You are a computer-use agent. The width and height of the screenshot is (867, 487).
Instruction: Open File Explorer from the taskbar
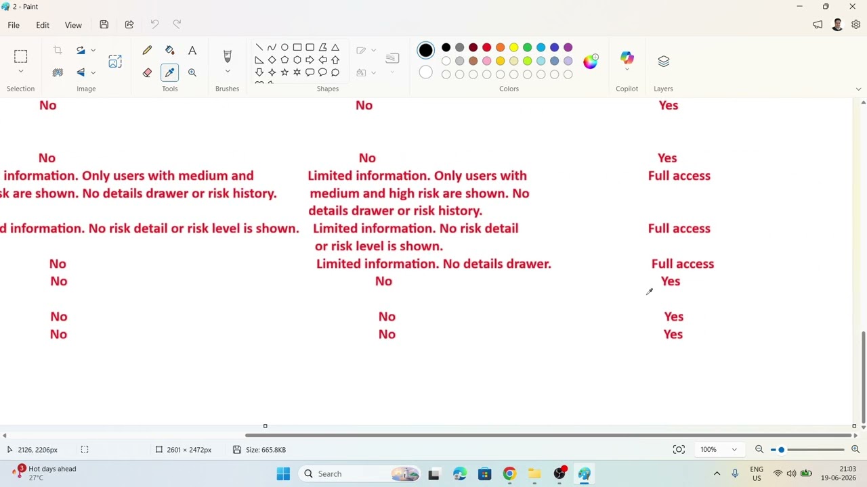pyautogui.click(x=534, y=474)
